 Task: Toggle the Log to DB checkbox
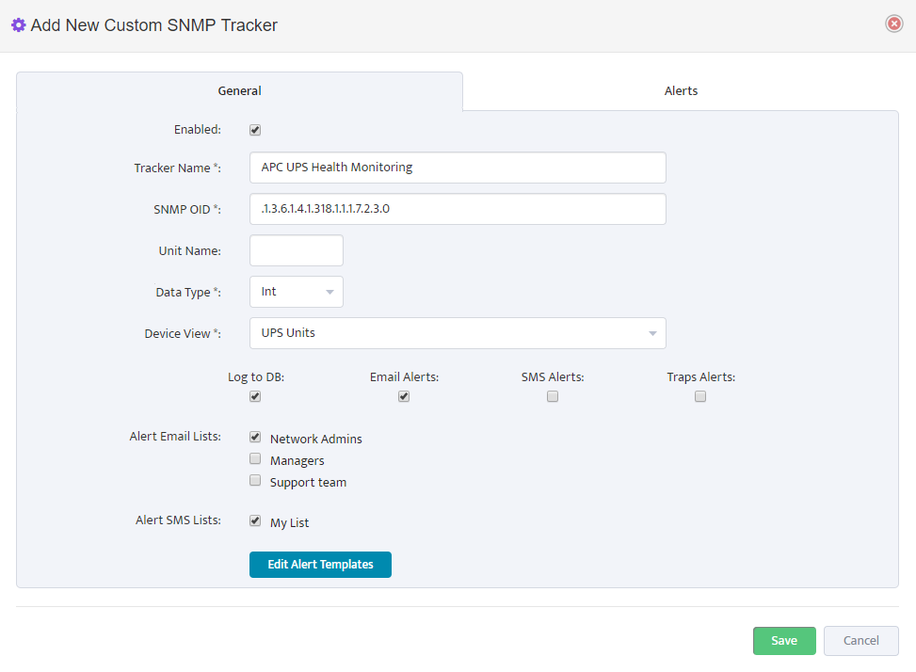(255, 396)
